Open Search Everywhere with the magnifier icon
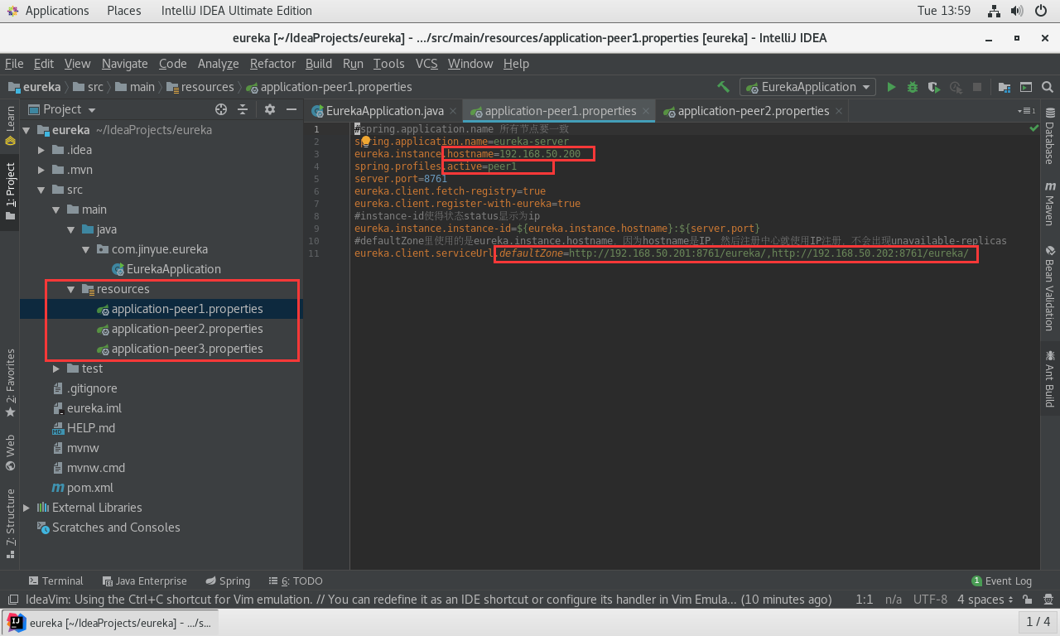Viewport: 1060px width, 636px height. pyautogui.click(x=1048, y=87)
